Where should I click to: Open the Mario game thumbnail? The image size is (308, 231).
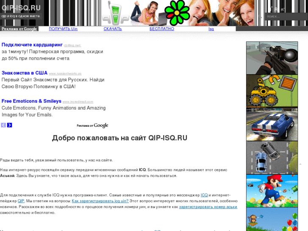(272, 191)
